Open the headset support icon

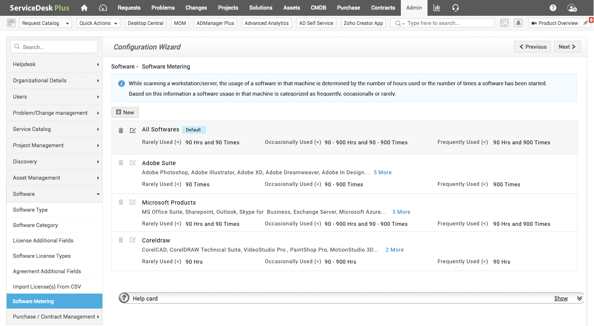click(455, 7)
